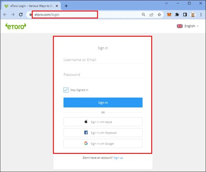
Task: Bookmark this page with the star icon
Action: (x=159, y=15)
